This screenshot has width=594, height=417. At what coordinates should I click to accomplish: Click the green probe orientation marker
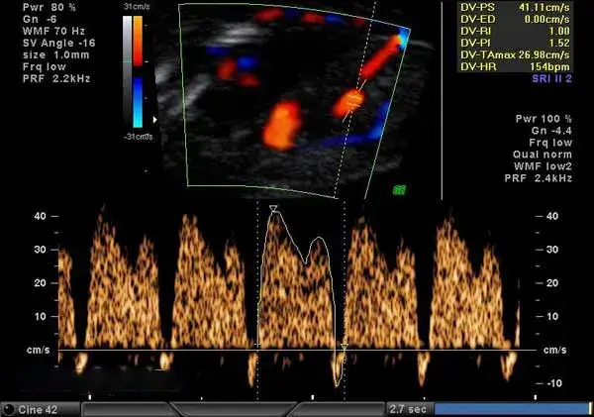(x=399, y=188)
